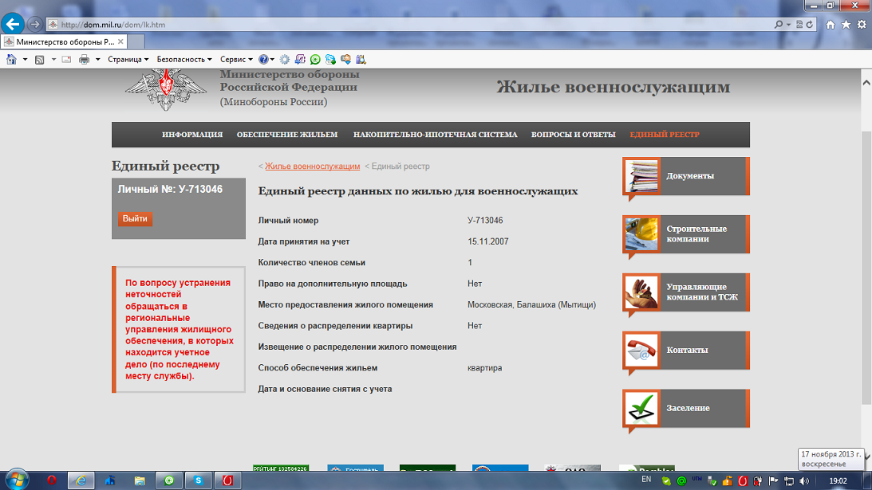Expand the Безопасность dropdown menu
The height and width of the screenshot is (490, 872).
pyautogui.click(x=183, y=59)
